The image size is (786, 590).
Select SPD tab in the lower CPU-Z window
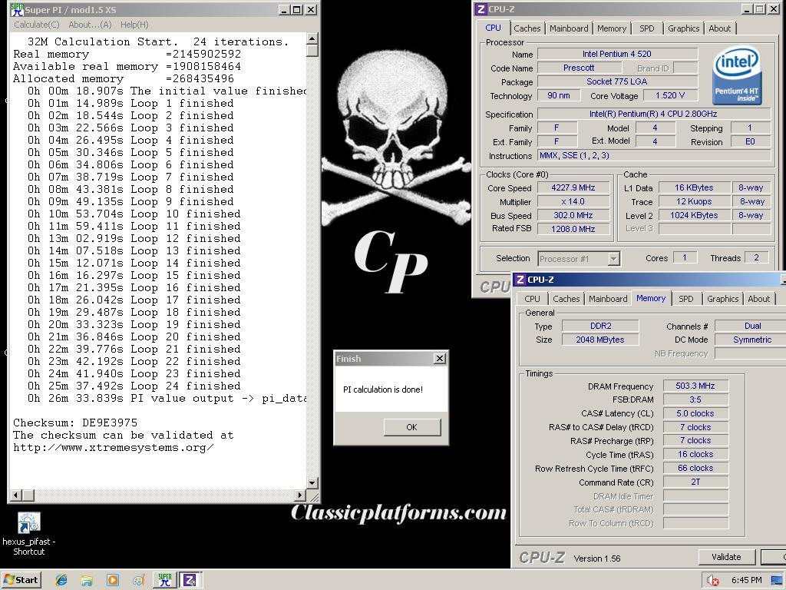(685, 299)
